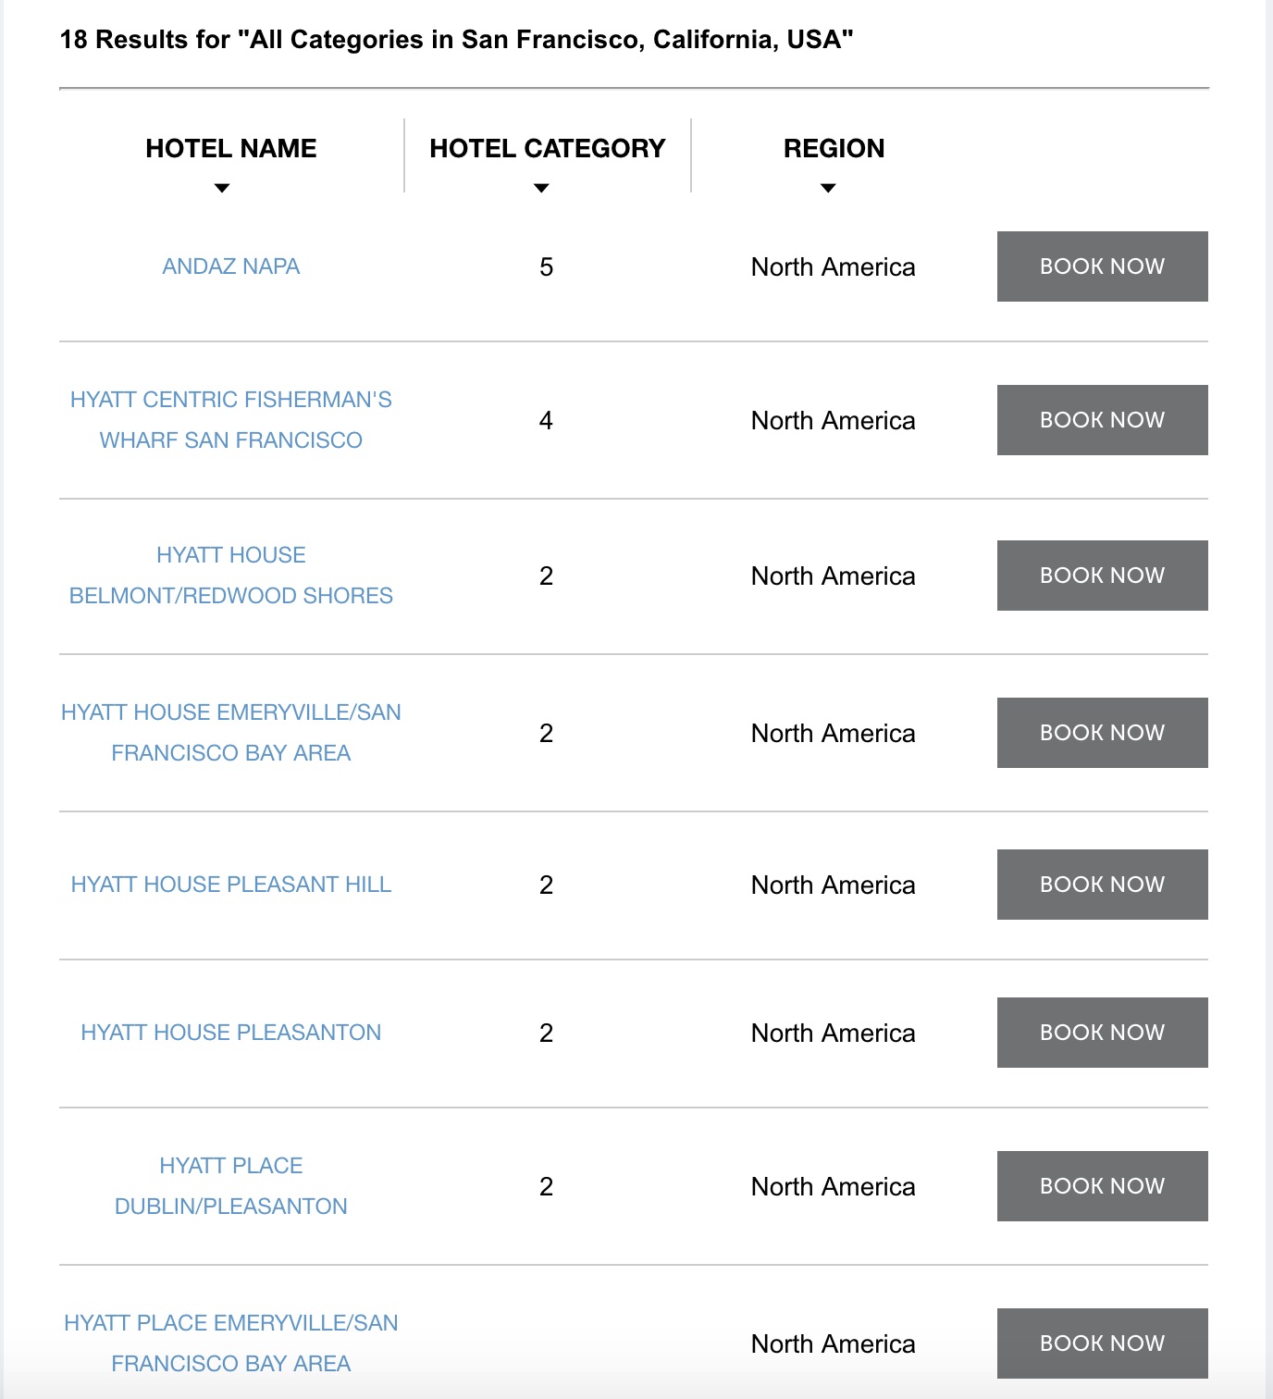Sort by Hotel Category arrow
1273x1399 pixels.
click(x=542, y=188)
